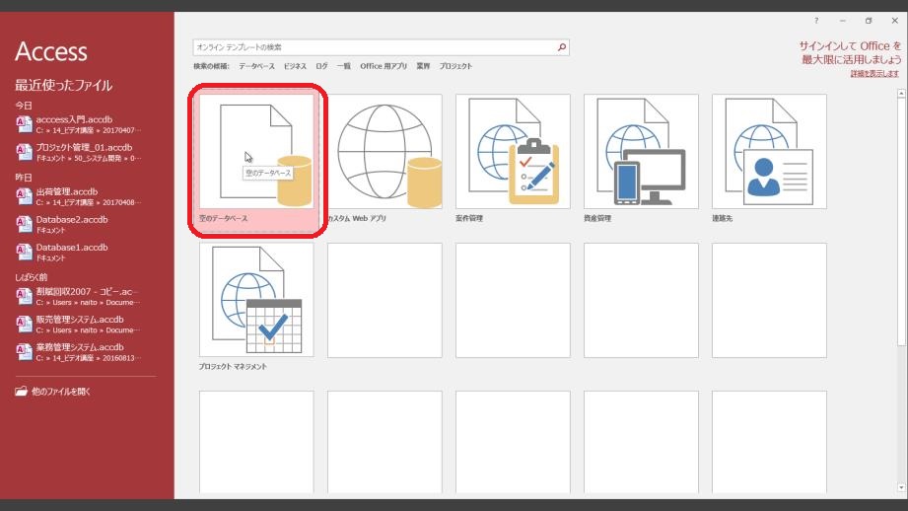This screenshot has width=908, height=511.
Task: Click the help question mark in title bar
Action: pos(816,21)
